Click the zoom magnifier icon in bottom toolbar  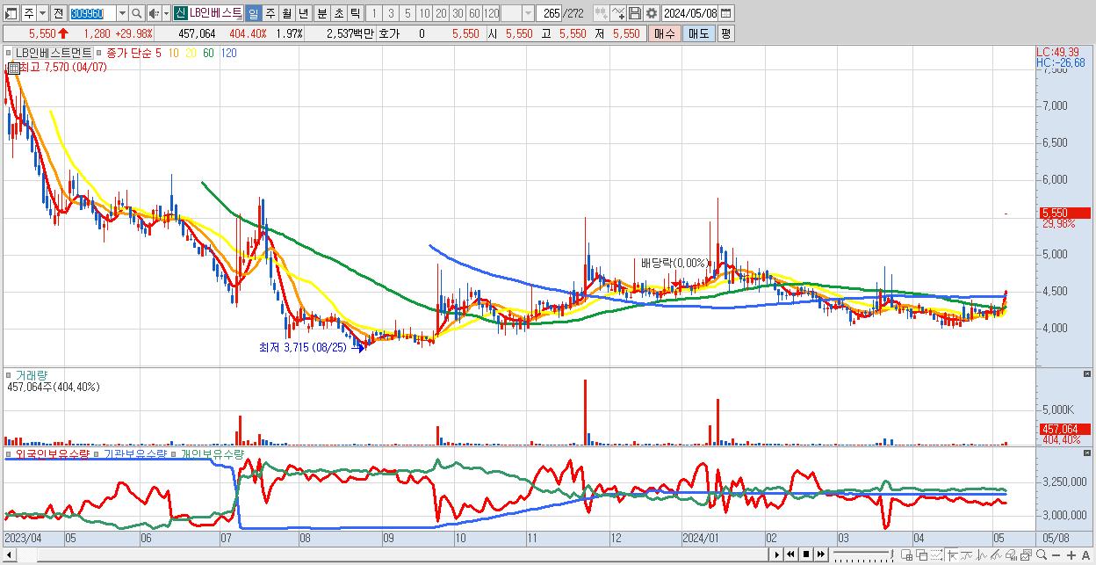coord(1041,554)
